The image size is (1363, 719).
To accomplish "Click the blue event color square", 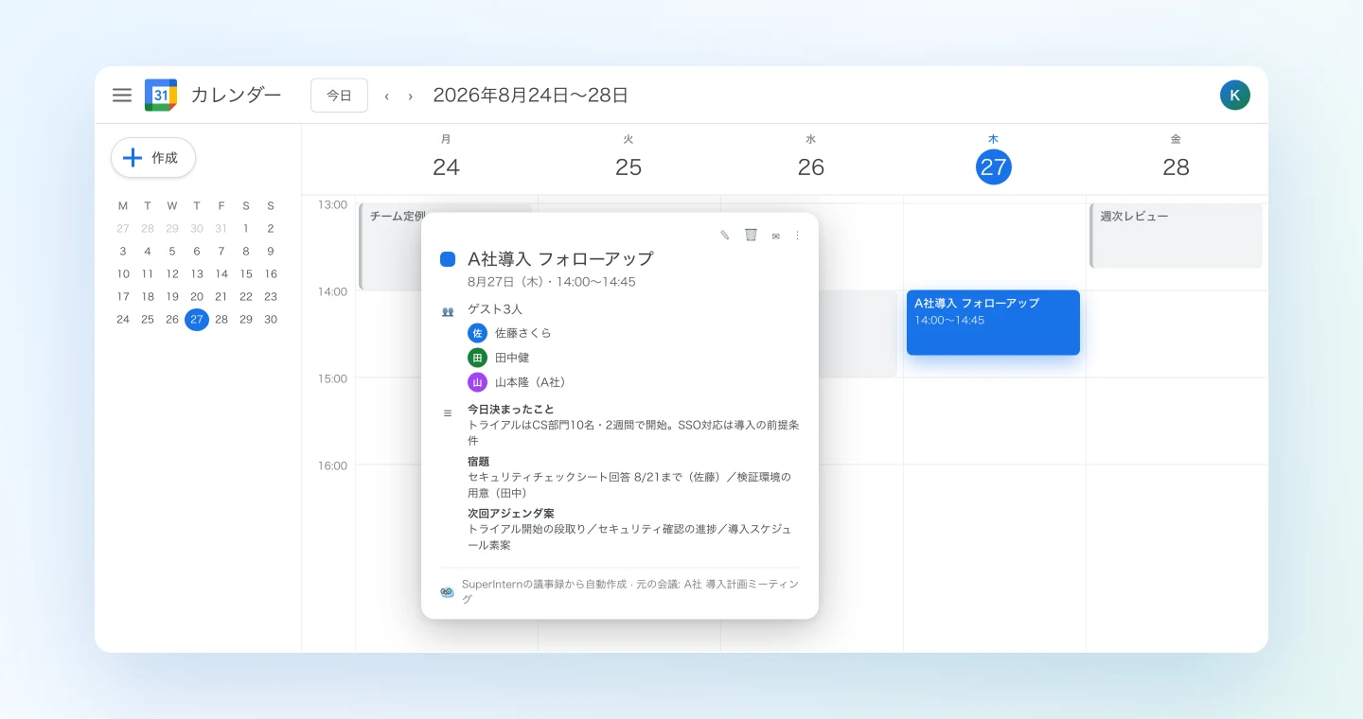I will tap(448, 259).
